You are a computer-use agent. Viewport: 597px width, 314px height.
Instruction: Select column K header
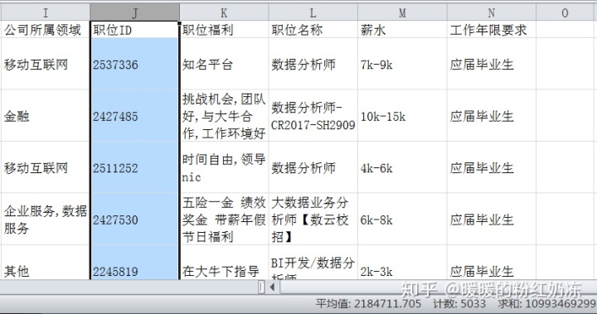point(224,12)
